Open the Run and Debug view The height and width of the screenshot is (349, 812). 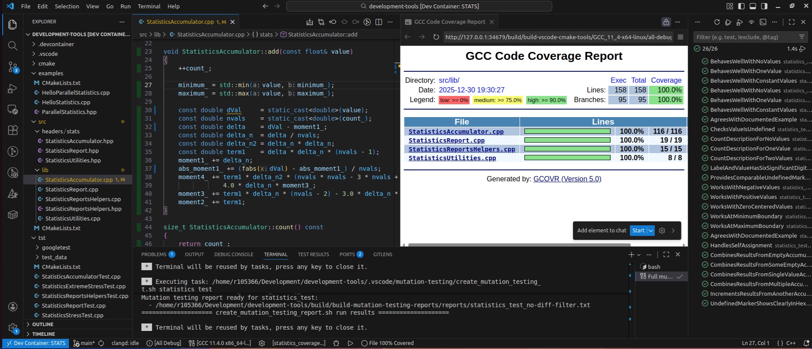[x=13, y=88]
